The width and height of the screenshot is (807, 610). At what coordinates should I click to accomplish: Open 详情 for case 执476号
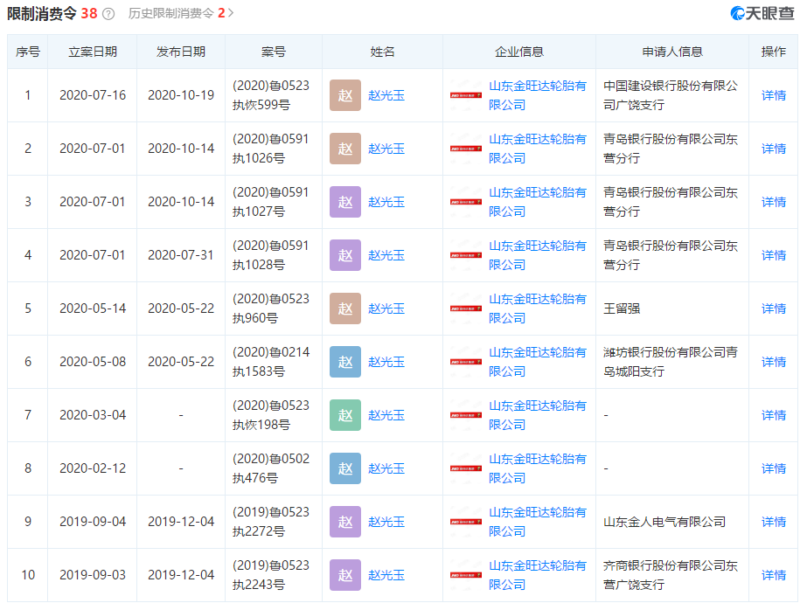(774, 468)
